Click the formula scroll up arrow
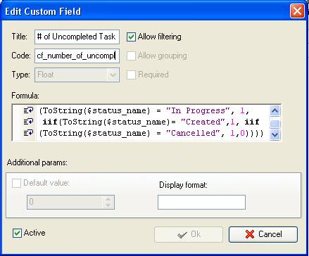The height and width of the screenshot is (256, 309). (275, 111)
